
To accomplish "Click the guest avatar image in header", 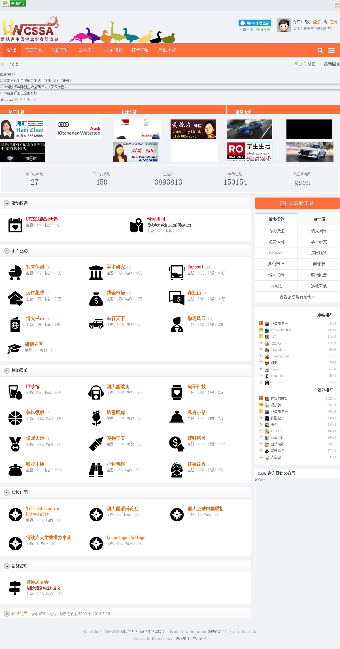I will 284,26.
